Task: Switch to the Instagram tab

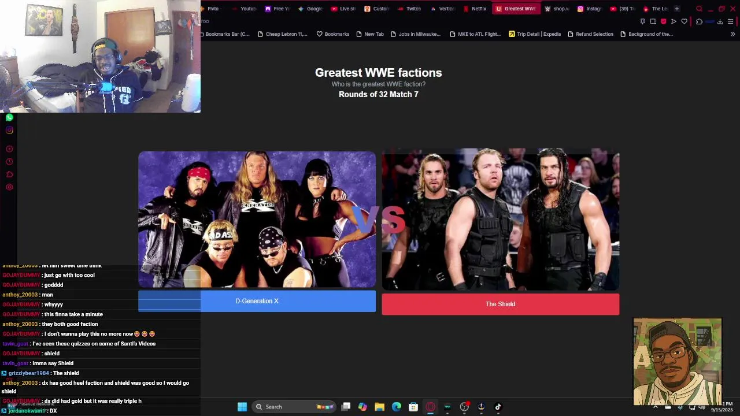Action: tap(590, 9)
